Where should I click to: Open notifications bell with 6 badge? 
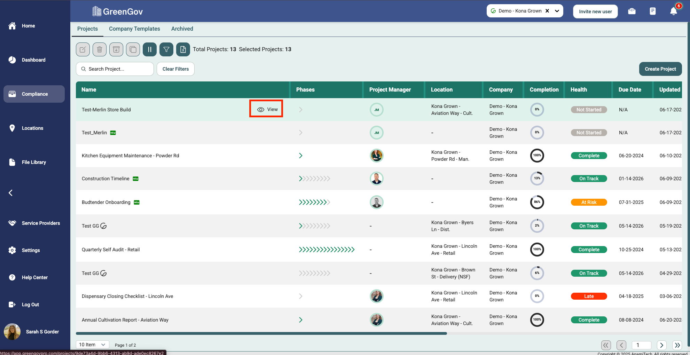tap(674, 11)
